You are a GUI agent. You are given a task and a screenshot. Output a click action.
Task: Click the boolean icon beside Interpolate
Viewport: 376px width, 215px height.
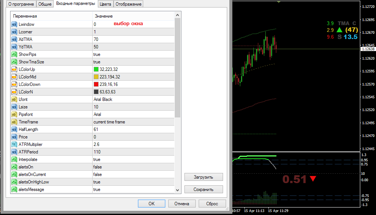(x=14, y=159)
